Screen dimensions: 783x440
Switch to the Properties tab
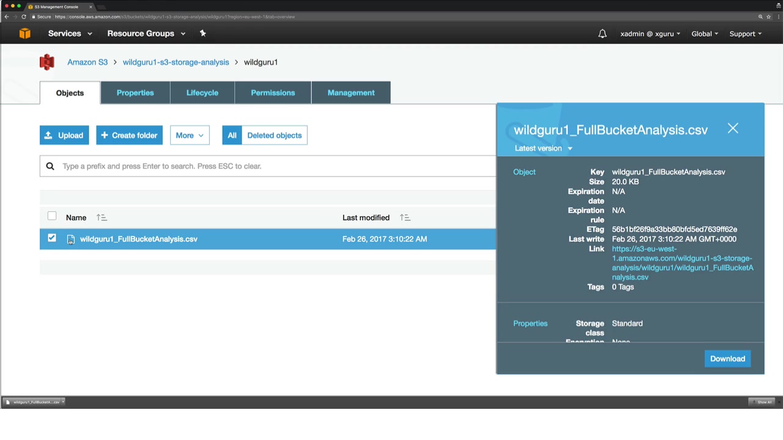[x=135, y=93]
